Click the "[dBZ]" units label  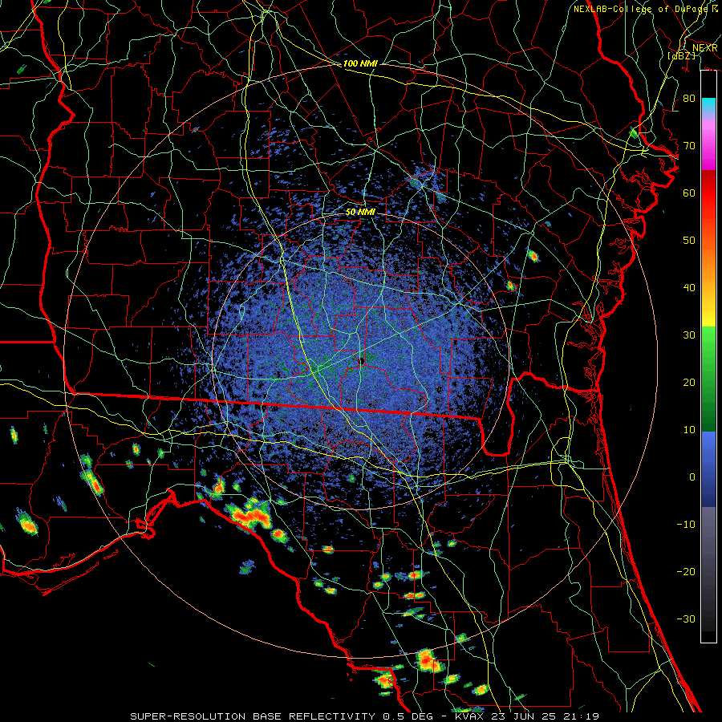tap(682, 55)
